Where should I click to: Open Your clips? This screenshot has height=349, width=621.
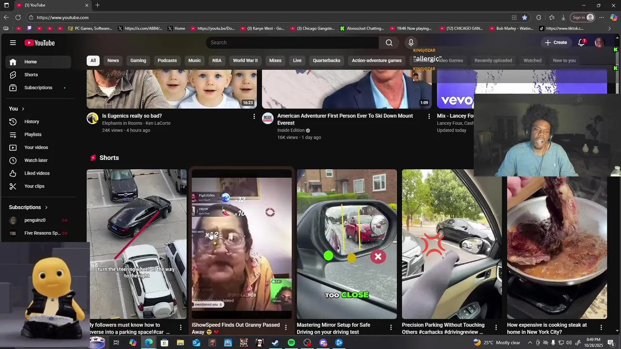(x=38, y=186)
